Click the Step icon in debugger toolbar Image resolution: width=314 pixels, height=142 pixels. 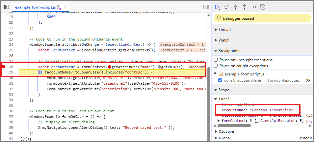[x=253, y=7]
